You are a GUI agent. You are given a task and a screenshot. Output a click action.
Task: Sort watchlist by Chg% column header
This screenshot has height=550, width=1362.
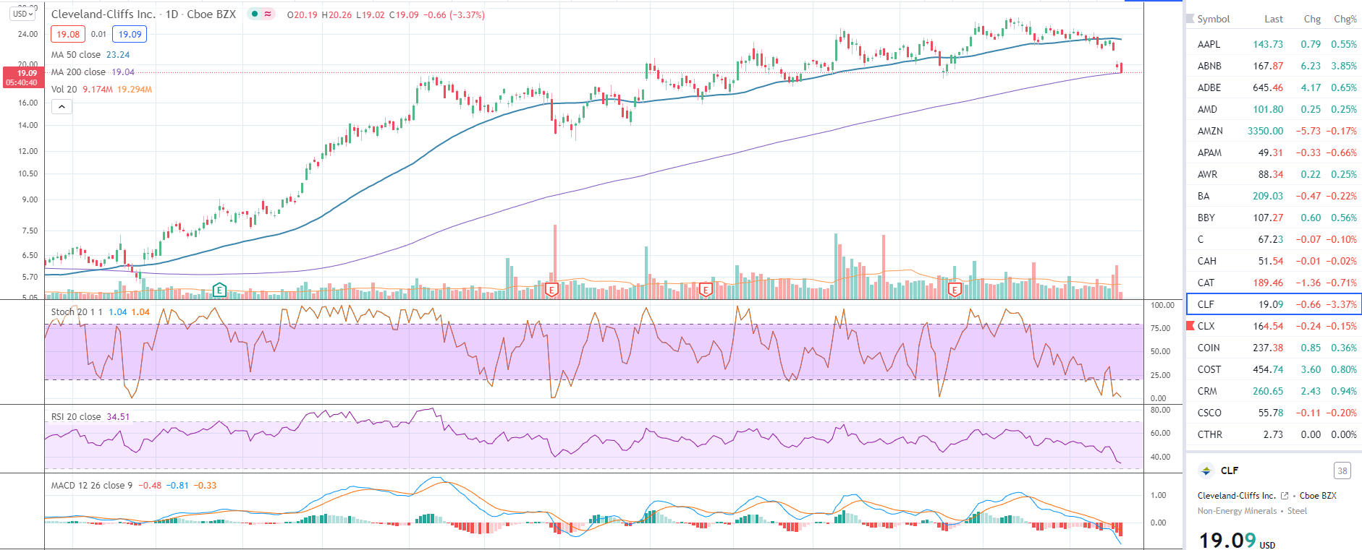click(1345, 19)
